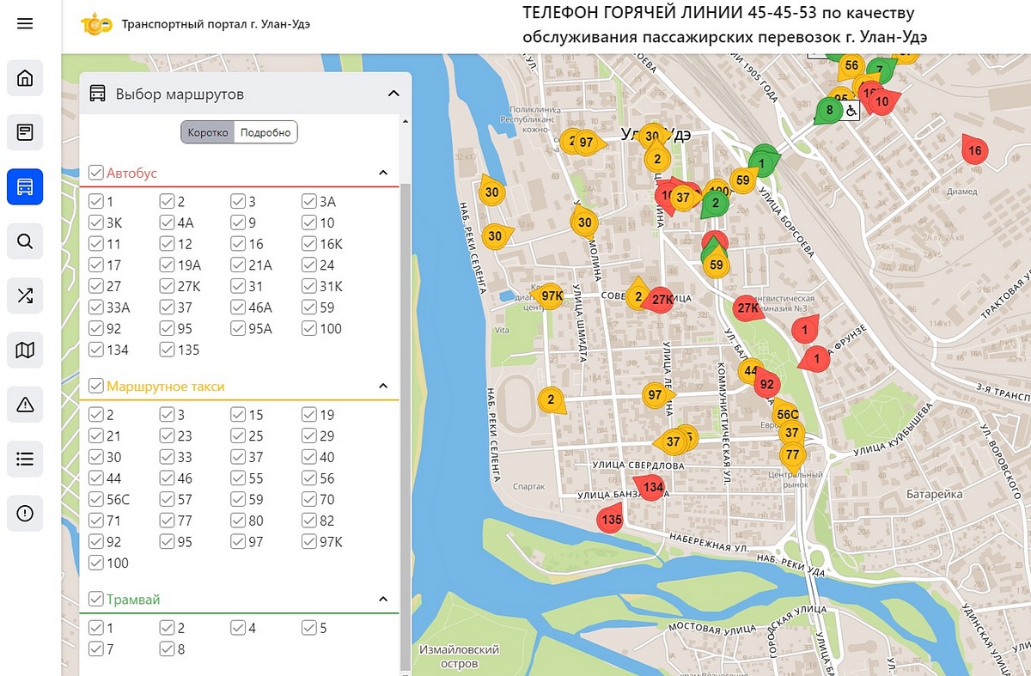
Task: Open the warning triangle alerts icon
Action: 25,405
